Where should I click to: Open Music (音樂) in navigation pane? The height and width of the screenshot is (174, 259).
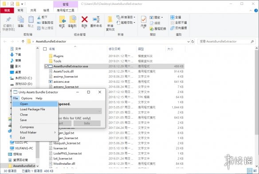pyautogui.click(x=16, y=61)
